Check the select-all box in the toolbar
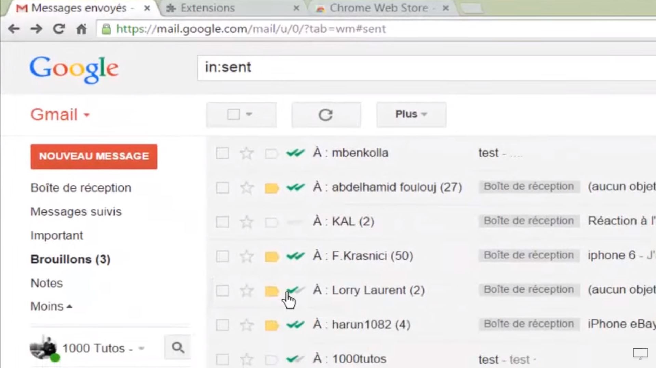This screenshot has height=368, width=656. click(x=233, y=114)
